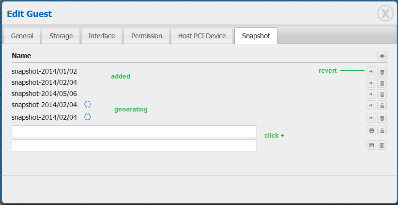
Task: Focus the bottom empty snapshot name field
Action: pyautogui.click(x=134, y=145)
